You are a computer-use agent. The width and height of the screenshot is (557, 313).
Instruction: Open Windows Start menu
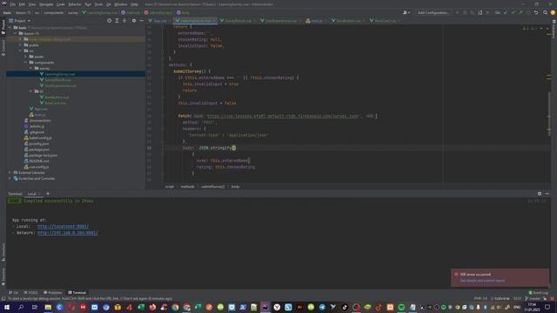pos(6,307)
